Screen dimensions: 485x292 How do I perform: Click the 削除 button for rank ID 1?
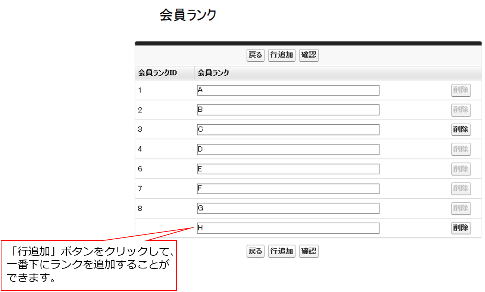click(461, 90)
